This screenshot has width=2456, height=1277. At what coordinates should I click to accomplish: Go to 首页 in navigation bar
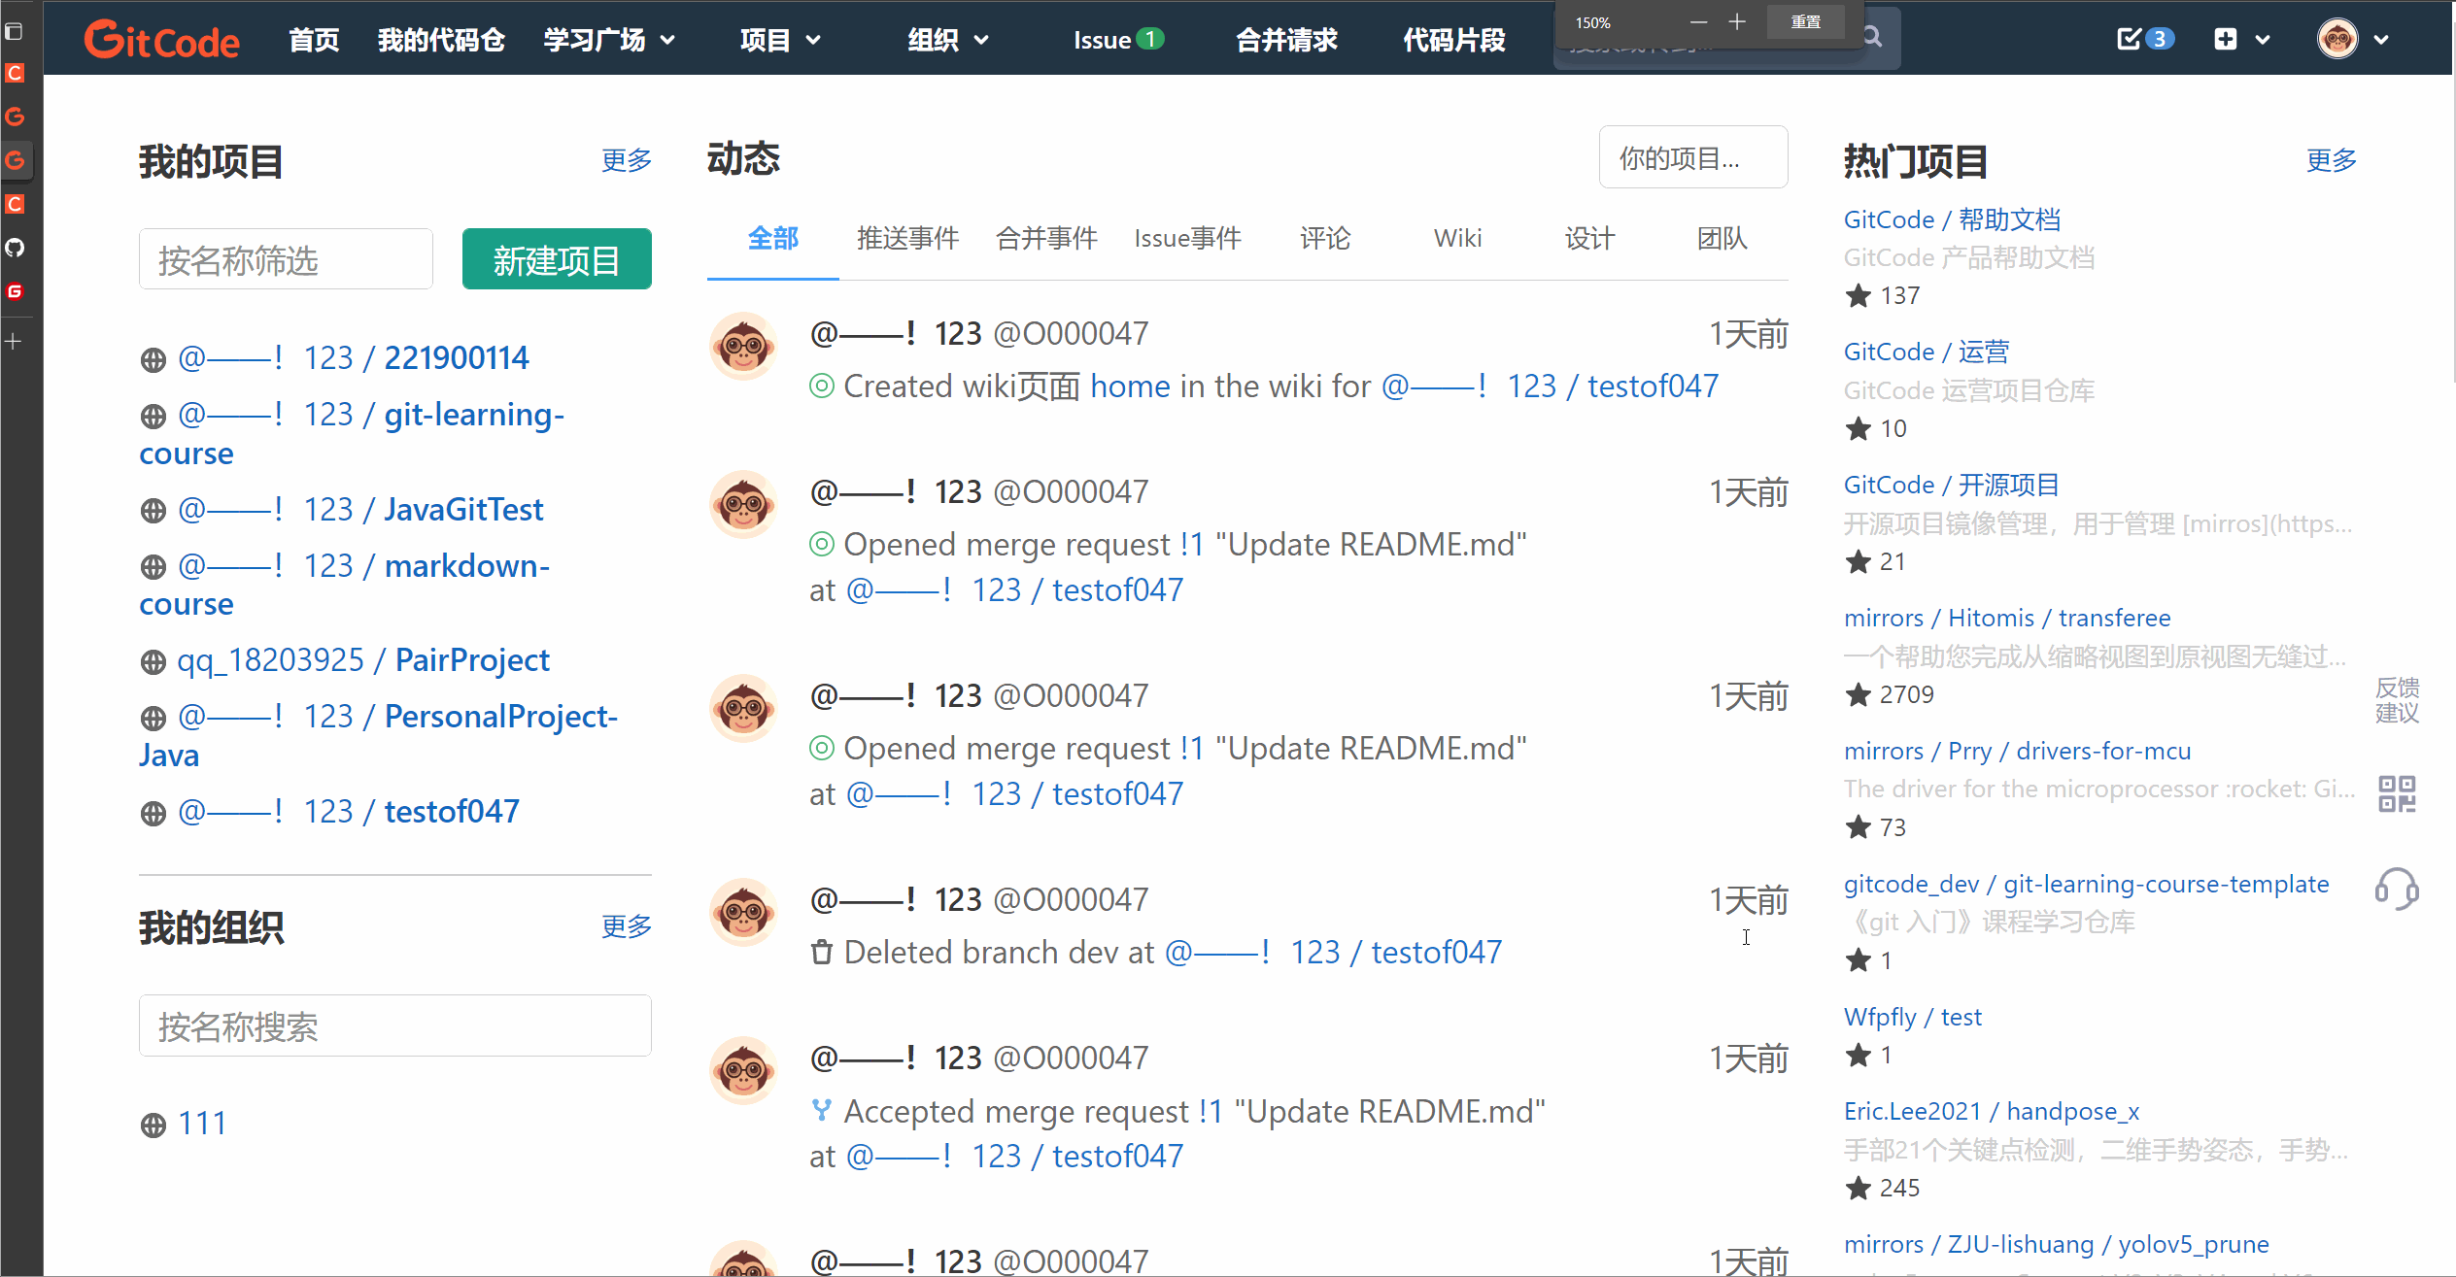pyautogui.click(x=314, y=40)
